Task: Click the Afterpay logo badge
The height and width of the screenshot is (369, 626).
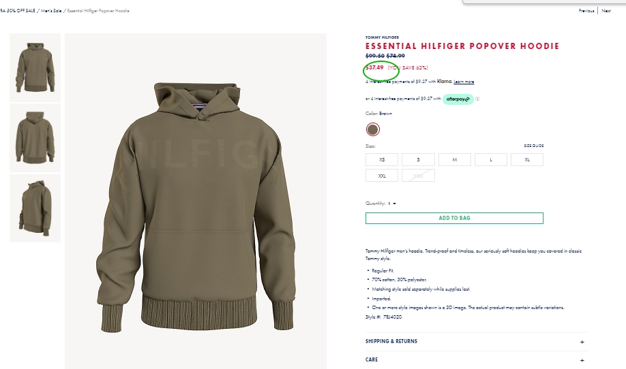Action: [x=458, y=99]
